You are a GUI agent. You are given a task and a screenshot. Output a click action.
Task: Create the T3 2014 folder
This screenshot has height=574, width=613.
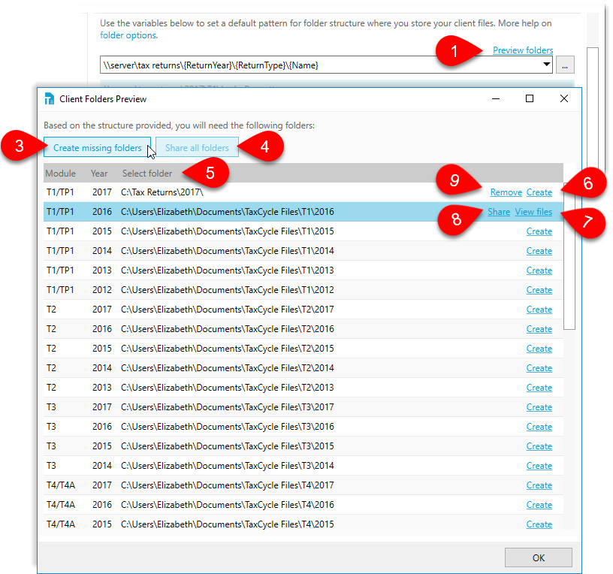pyautogui.click(x=539, y=466)
